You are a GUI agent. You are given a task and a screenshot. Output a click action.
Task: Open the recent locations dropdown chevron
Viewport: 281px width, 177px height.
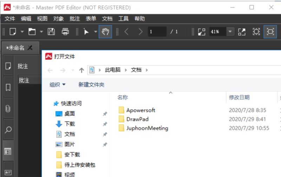(73, 70)
